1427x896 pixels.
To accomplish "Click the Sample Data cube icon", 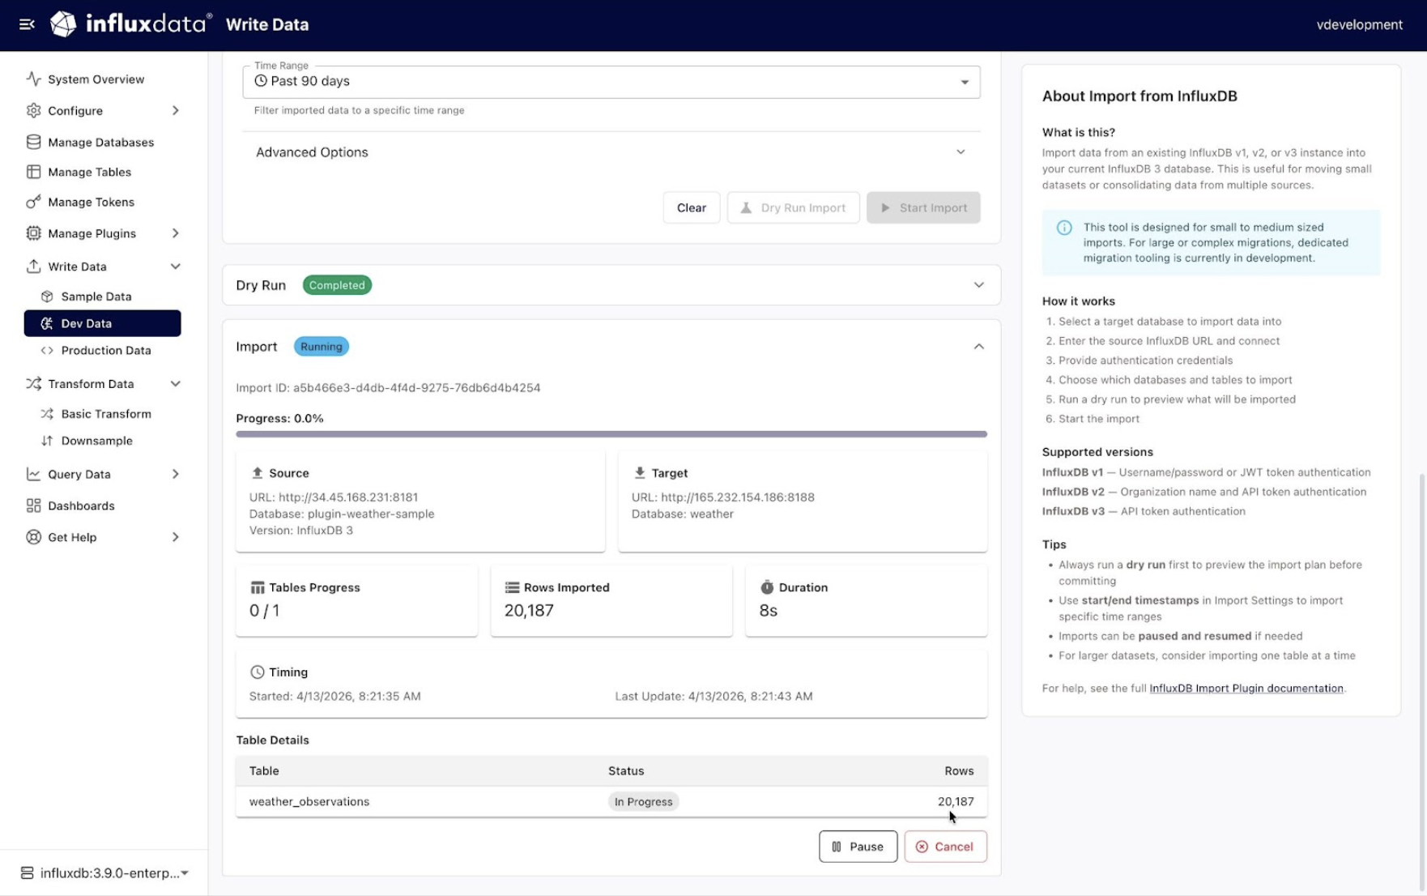I will coord(47,297).
